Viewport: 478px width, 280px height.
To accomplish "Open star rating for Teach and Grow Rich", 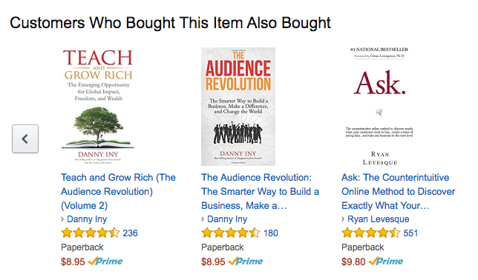I will click(x=91, y=233).
